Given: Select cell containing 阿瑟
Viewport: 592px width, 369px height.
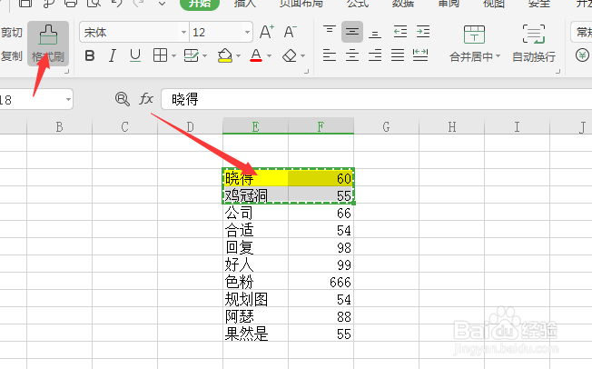Looking at the screenshot, I should [256, 316].
